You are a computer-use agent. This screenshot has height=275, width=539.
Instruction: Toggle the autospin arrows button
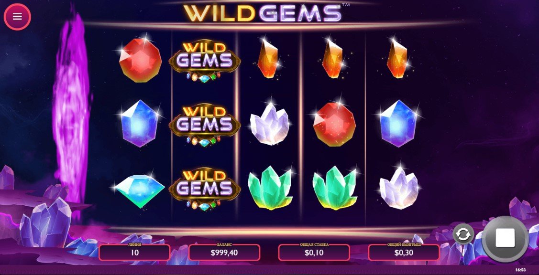tap(463, 234)
